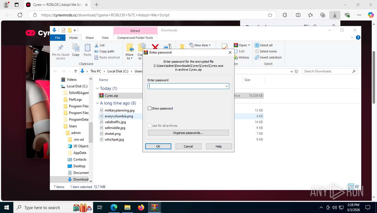
Task: Click the Pin to Quick access icon
Action: (60, 47)
